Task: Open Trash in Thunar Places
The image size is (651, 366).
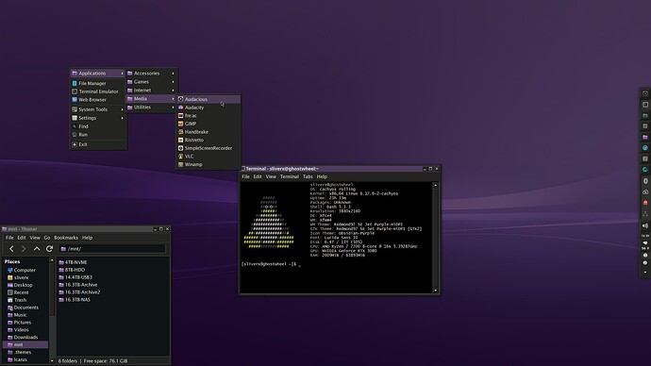Action: (x=25, y=300)
